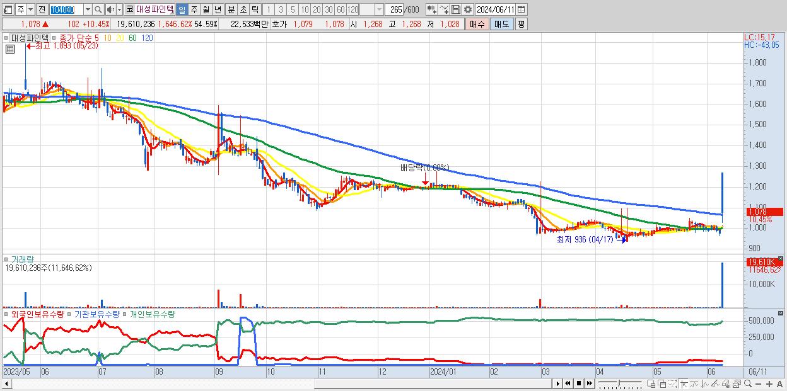Toggle the 대성파인텍 price series legend marker
787x391 pixels.
pyautogui.click(x=8, y=38)
